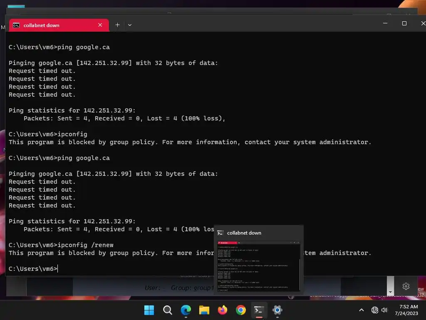
Task: Open network status tray icon
Action: point(375,310)
